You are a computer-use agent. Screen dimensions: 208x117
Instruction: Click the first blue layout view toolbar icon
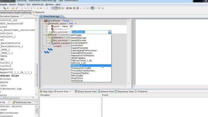[53, 8]
